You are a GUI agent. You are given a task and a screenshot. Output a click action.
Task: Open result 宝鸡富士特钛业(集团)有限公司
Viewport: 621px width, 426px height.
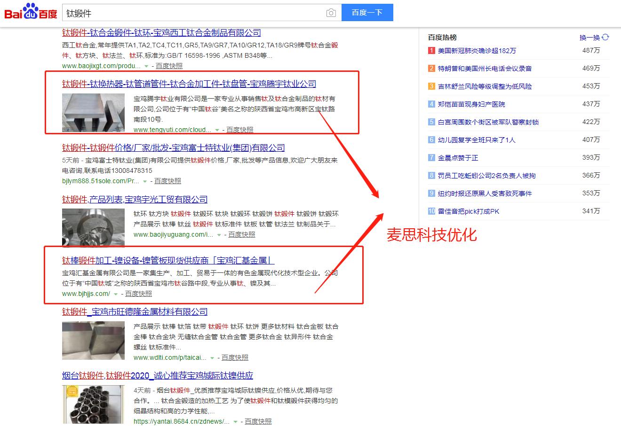point(174,147)
